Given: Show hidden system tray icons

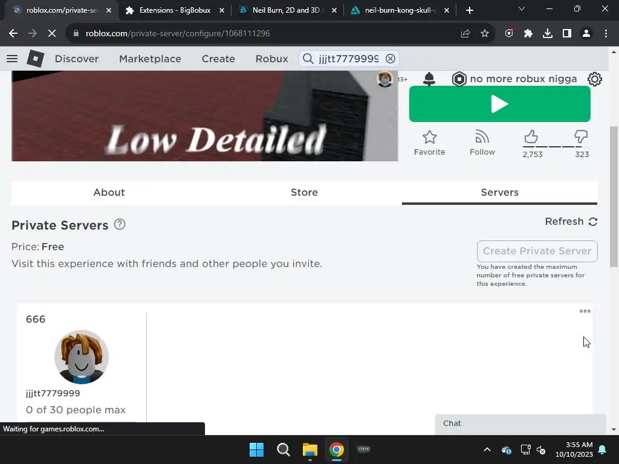Looking at the screenshot, I should pos(487,449).
